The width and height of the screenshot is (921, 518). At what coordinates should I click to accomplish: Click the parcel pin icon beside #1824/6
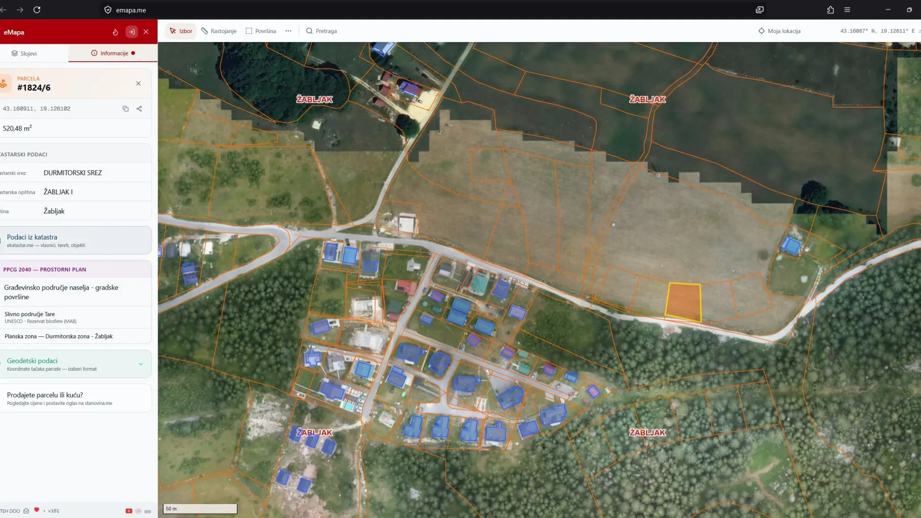[4, 83]
